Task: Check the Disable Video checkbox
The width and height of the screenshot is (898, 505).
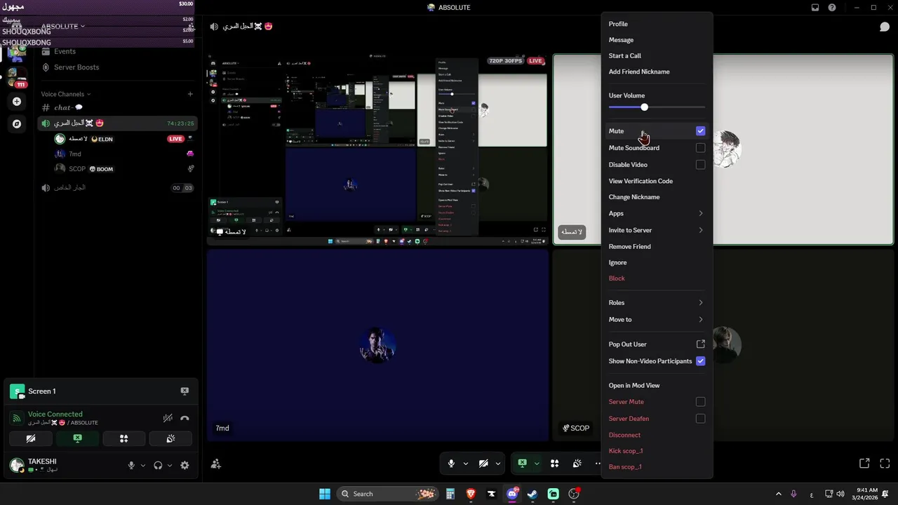Action: point(700,165)
